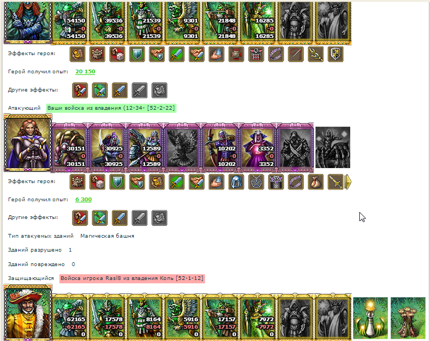
Task: Click the red-haired female hero portrait
Action: (x=28, y=143)
